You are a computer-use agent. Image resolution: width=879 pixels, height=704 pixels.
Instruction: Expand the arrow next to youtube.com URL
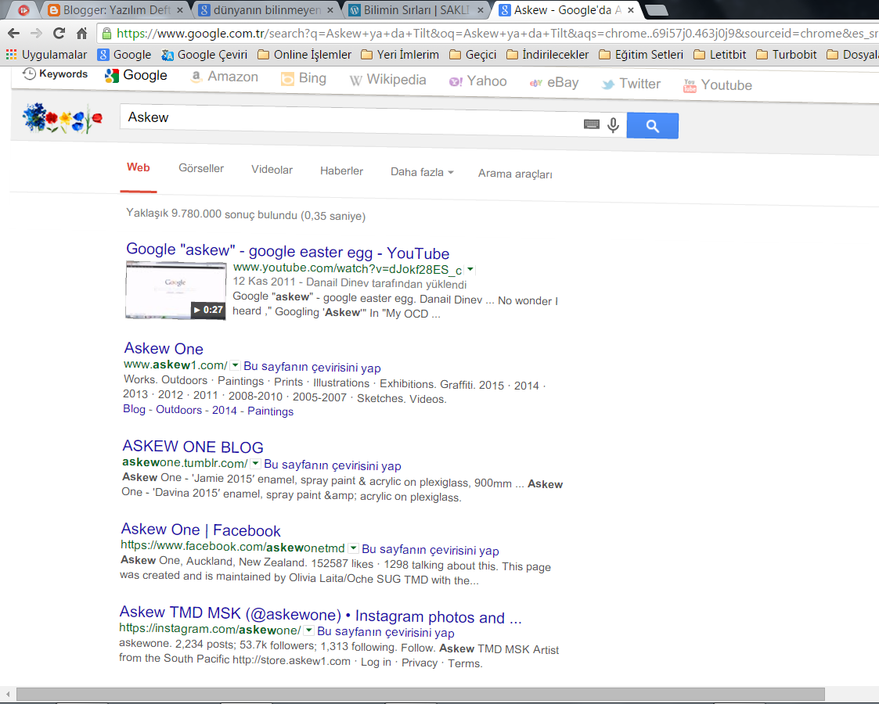click(x=470, y=270)
